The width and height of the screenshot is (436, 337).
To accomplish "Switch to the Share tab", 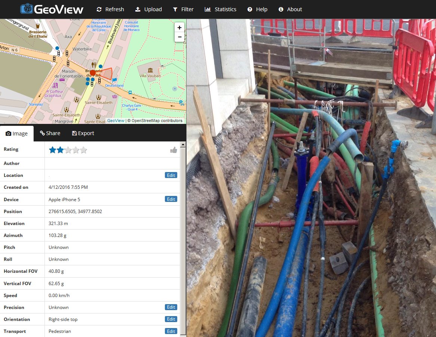I will 50,133.
